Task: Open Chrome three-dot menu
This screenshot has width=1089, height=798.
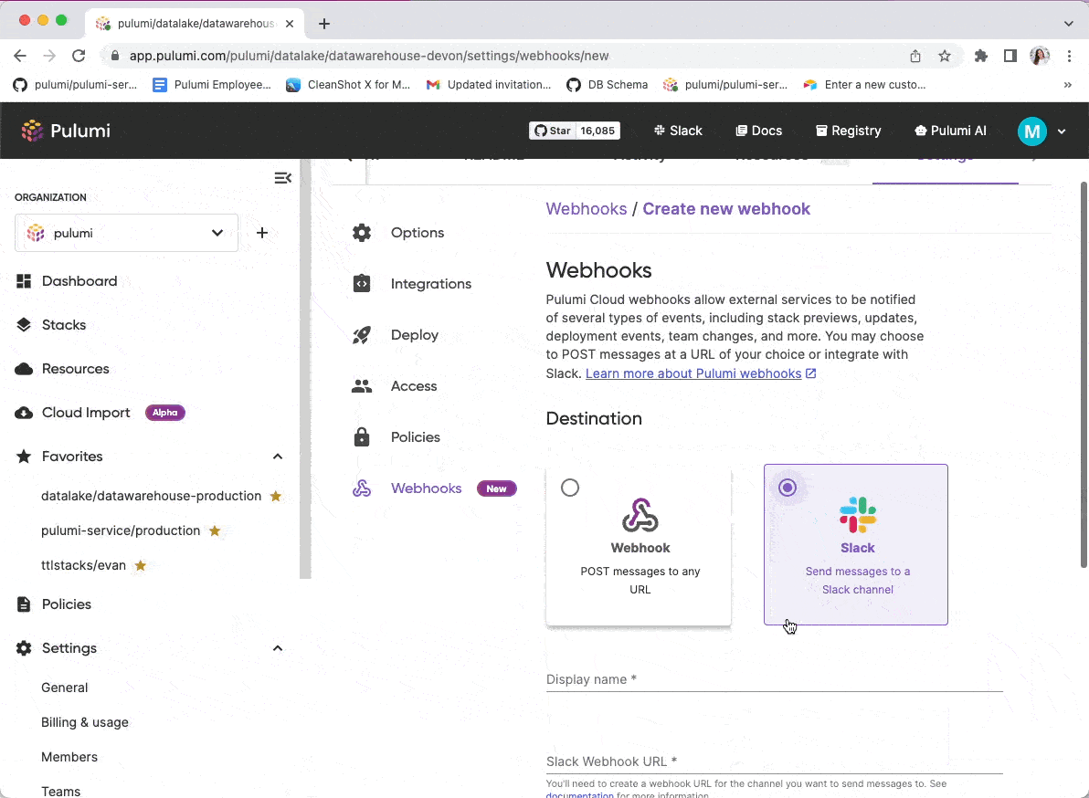Action: (x=1070, y=57)
